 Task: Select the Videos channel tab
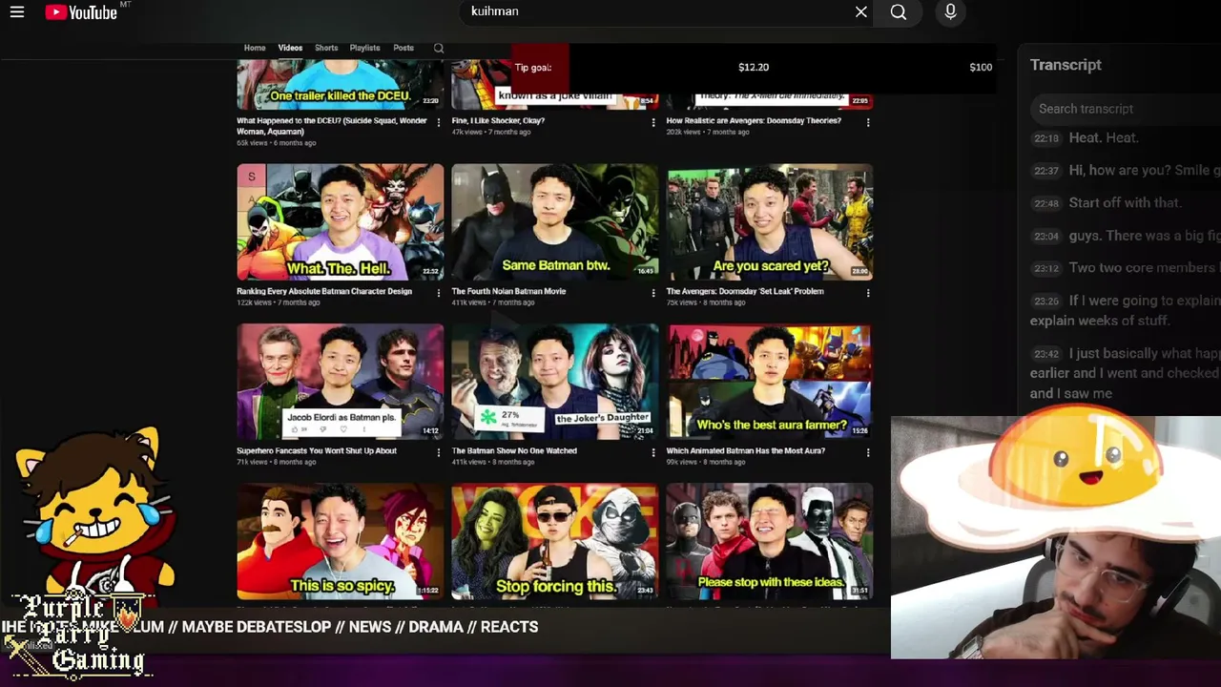coord(290,48)
